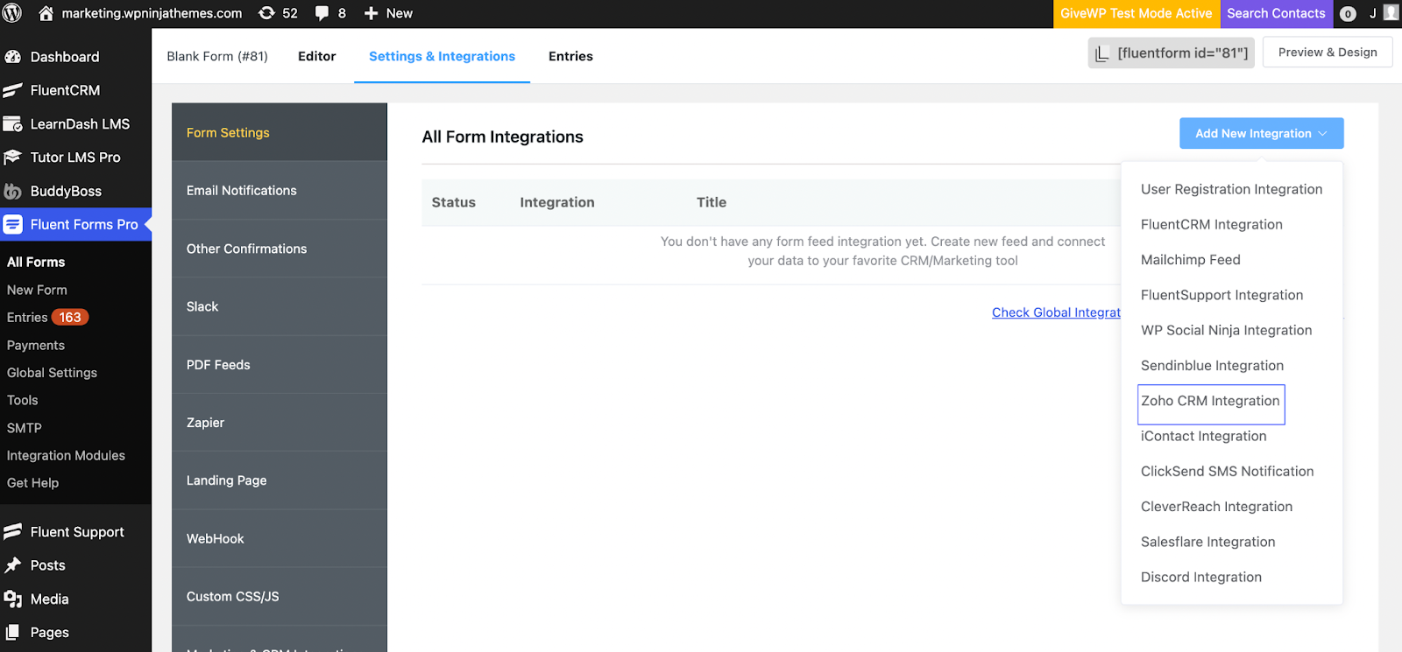Click the WordPress logo icon
Image resolution: width=1402 pixels, height=652 pixels.
click(x=12, y=13)
